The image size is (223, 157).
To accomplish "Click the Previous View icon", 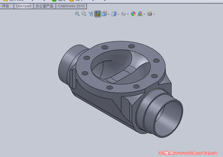I will (91, 14).
